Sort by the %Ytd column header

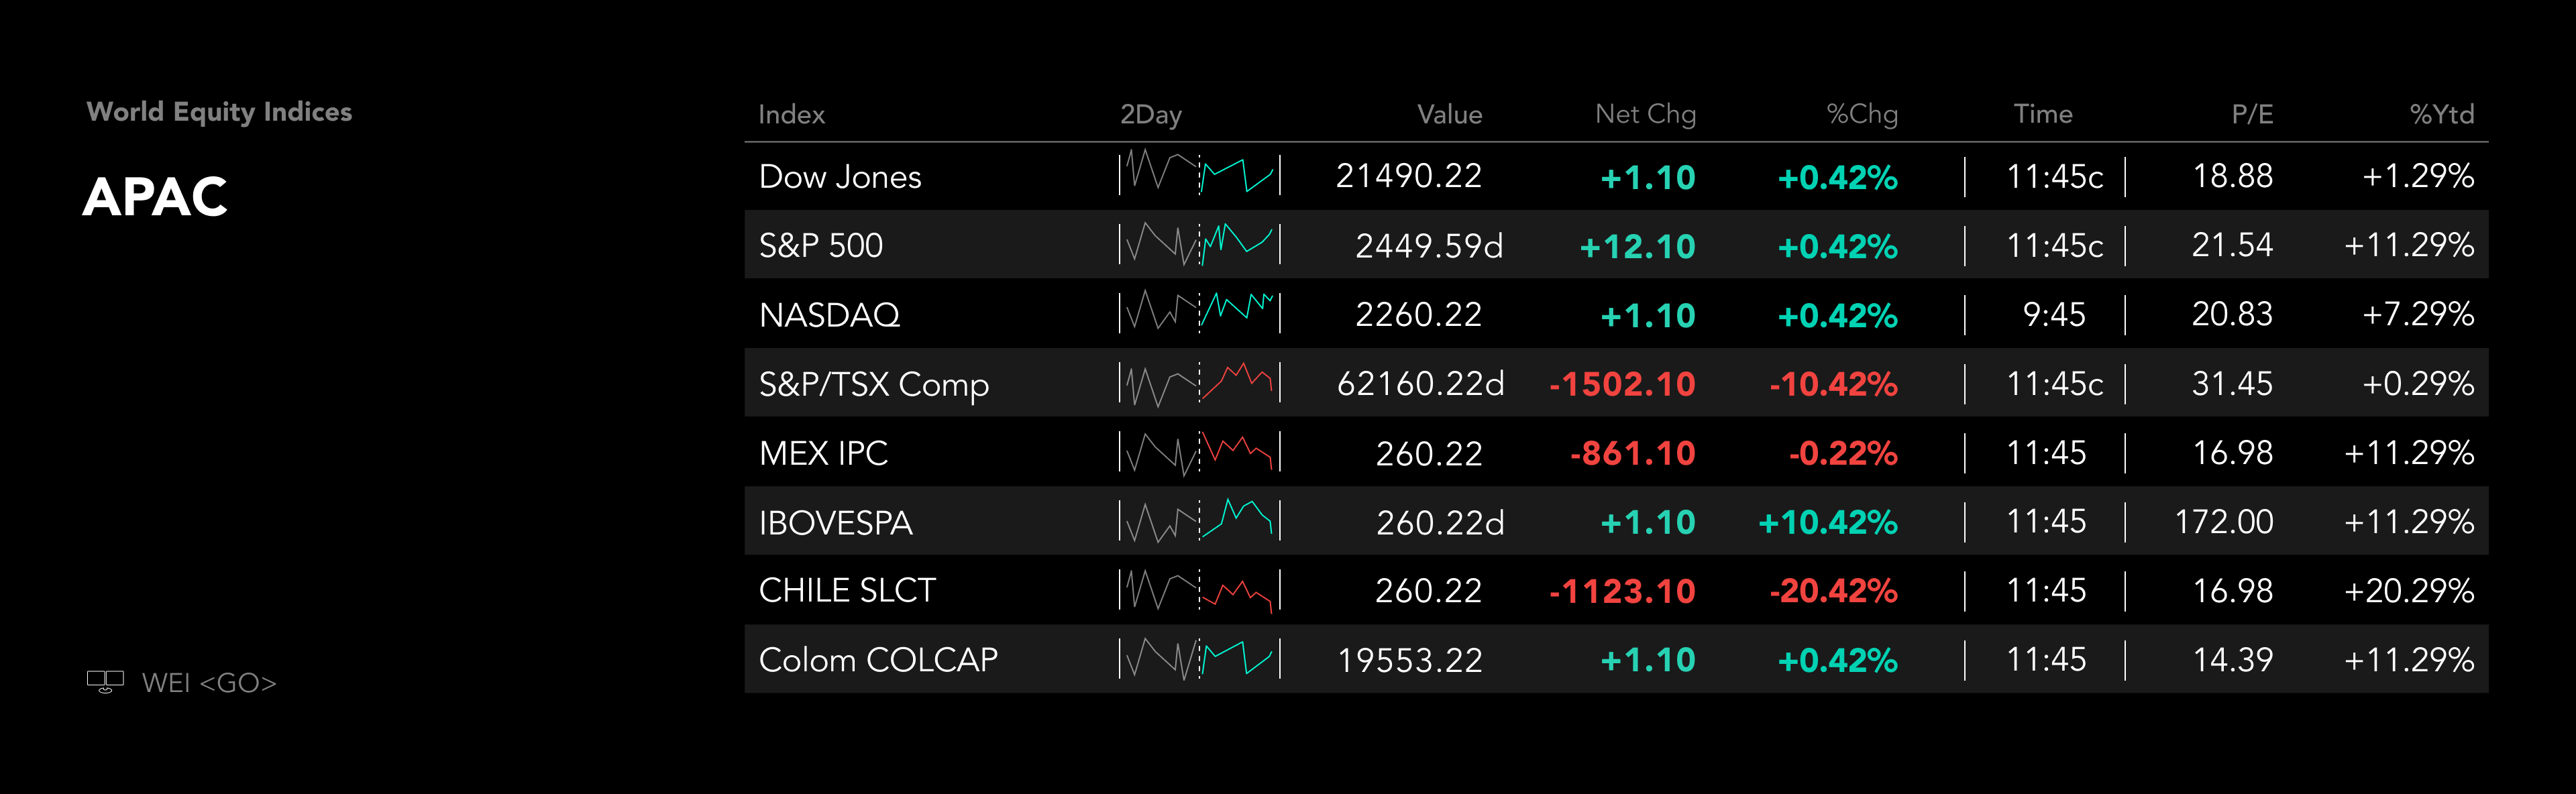click(2441, 115)
